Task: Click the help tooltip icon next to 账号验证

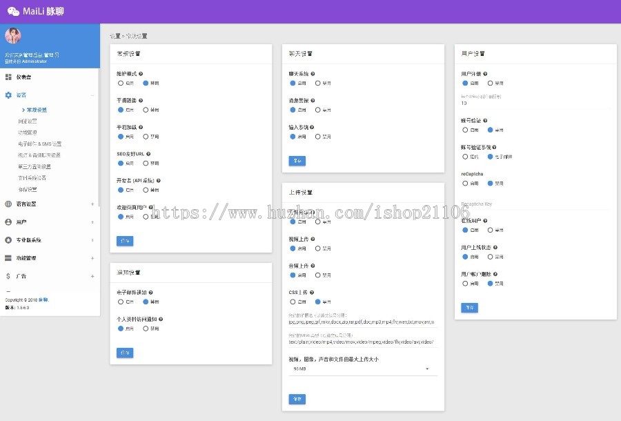Action: click(485, 121)
